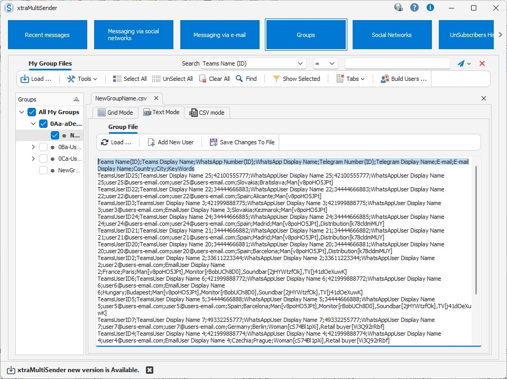
Task: Collapse the Groups panel header icon
Action: [76, 99]
